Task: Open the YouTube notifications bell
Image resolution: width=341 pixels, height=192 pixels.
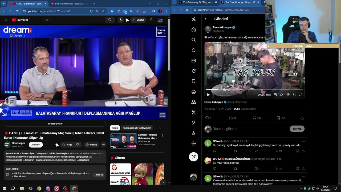Action: [151, 20]
